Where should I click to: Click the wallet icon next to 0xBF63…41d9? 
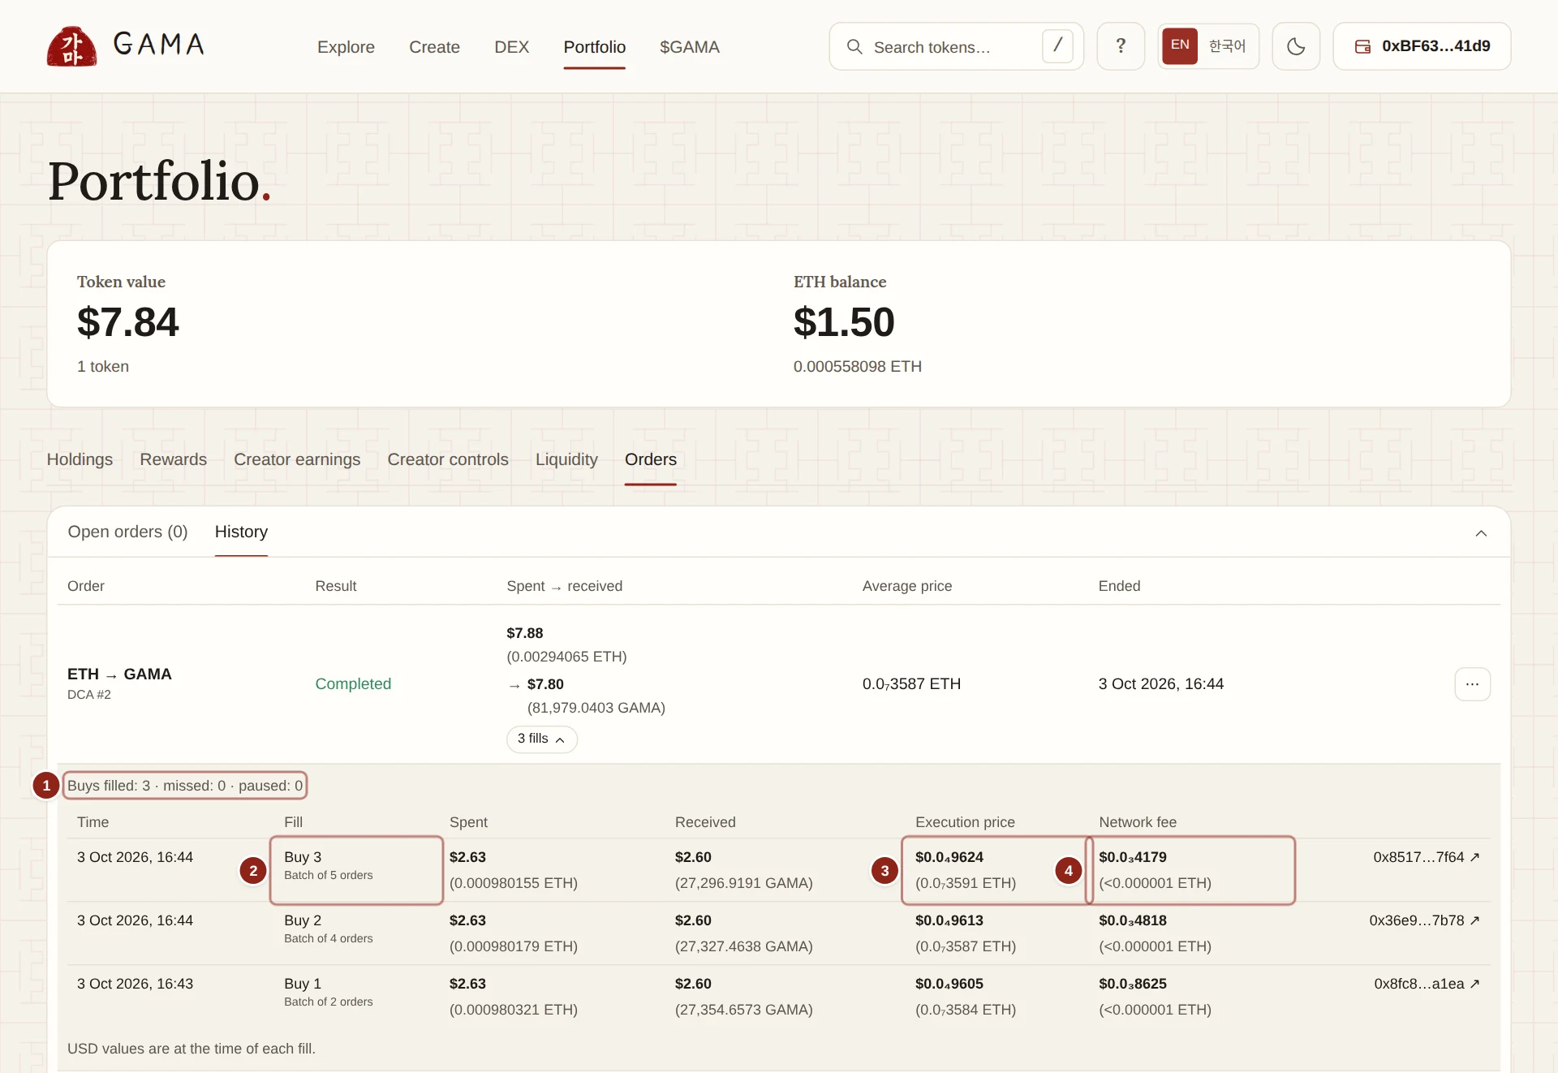pos(1362,46)
